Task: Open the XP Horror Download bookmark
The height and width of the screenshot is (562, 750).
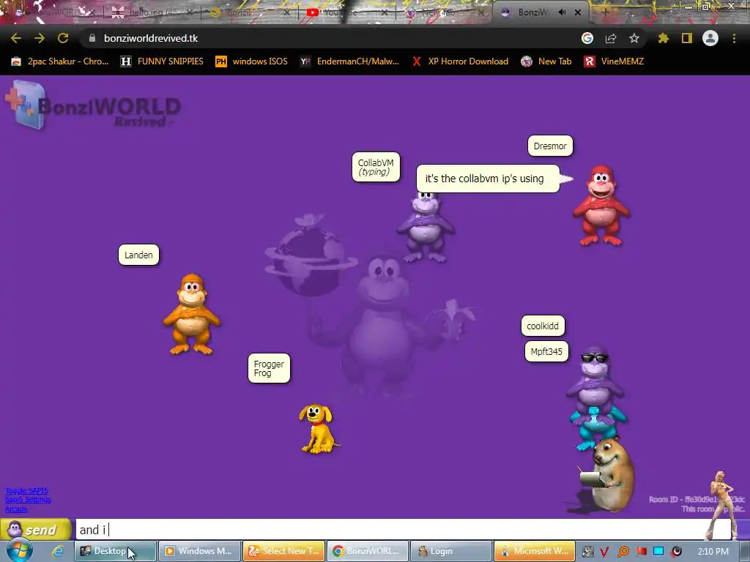Action: tap(461, 61)
